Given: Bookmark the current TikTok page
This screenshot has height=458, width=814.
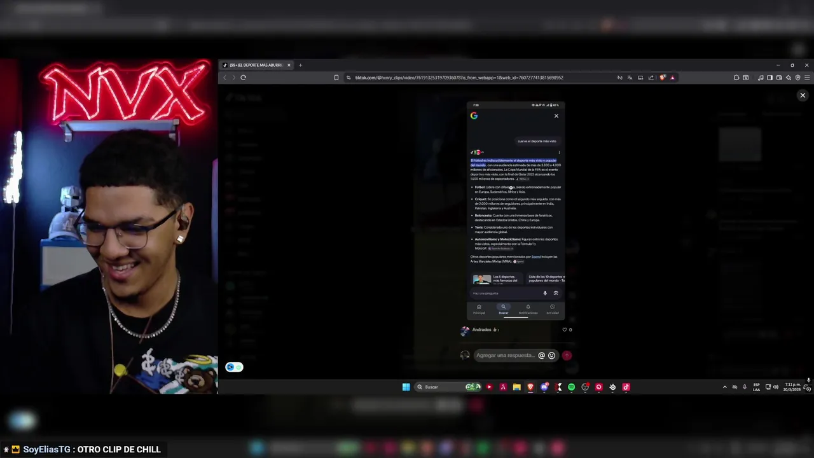Looking at the screenshot, I should pyautogui.click(x=336, y=78).
